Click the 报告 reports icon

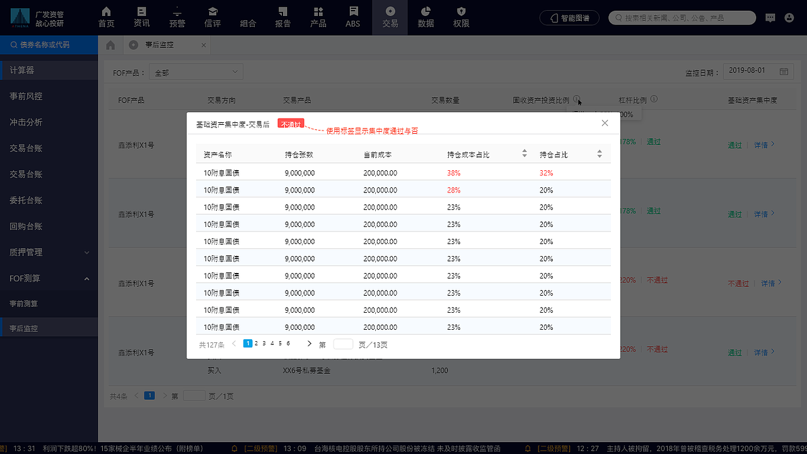[282, 17]
